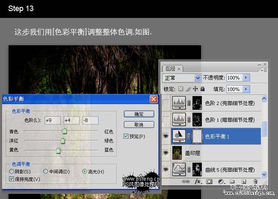
Task: Open the 填充 fill arrow flyout
Action: (246, 89)
